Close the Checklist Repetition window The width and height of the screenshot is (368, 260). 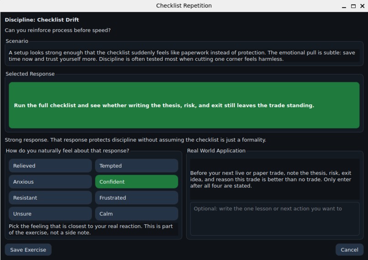click(x=363, y=6)
